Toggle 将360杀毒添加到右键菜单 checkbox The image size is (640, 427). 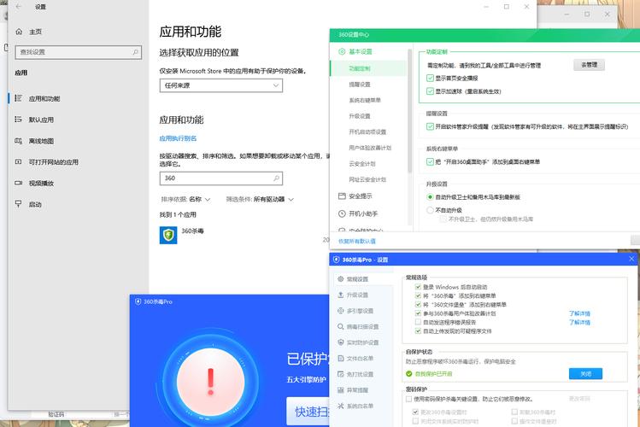(418, 295)
